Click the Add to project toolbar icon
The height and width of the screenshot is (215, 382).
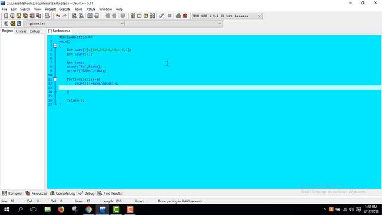click(x=6, y=24)
